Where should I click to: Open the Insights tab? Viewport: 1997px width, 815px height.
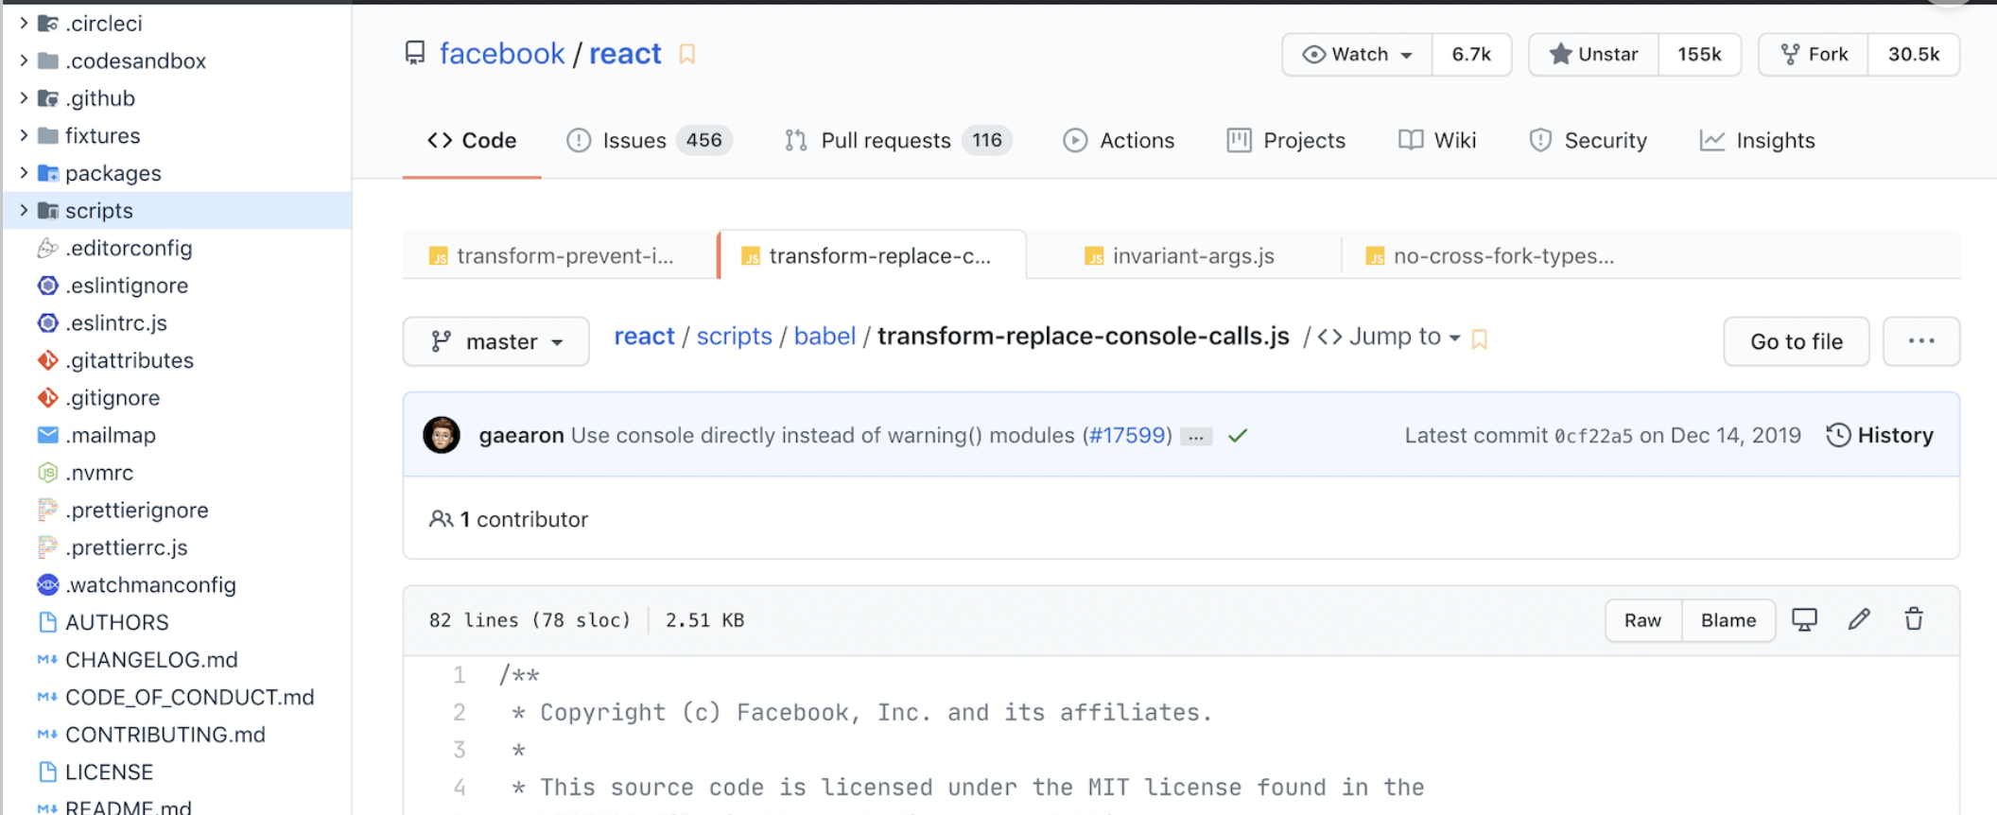(1758, 141)
